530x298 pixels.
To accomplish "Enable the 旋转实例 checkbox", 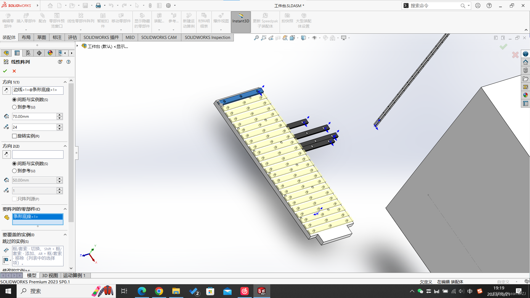I will coord(14,136).
